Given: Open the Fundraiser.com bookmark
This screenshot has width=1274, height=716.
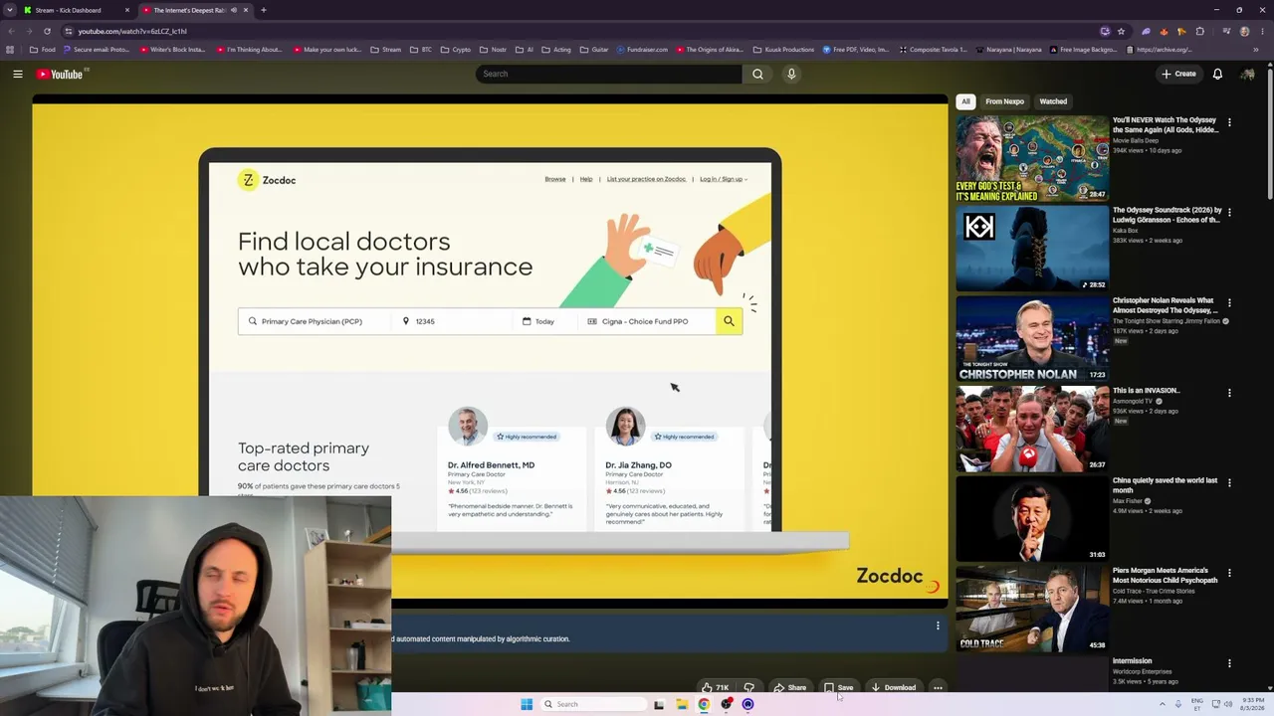Looking at the screenshot, I should coord(642,50).
